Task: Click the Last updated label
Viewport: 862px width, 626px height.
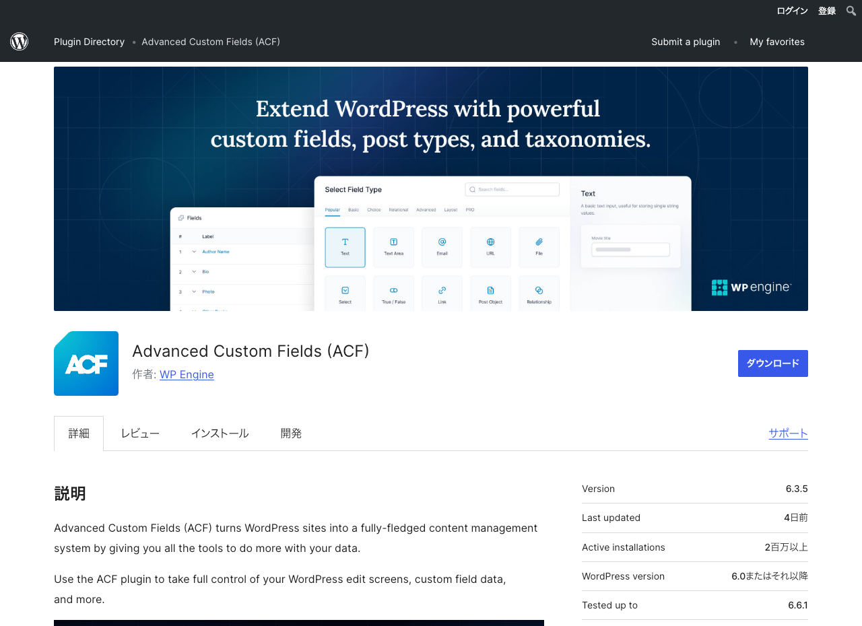Action: click(x=611, y=518)
